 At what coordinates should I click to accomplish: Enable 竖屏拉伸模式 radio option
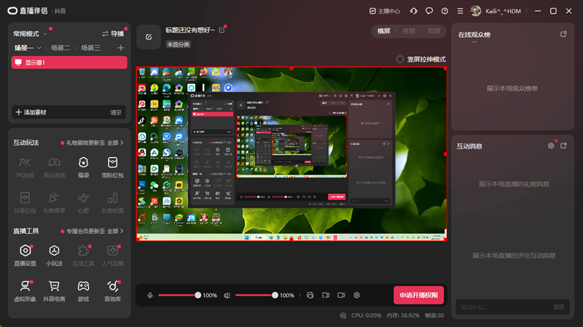click(399, 59)
